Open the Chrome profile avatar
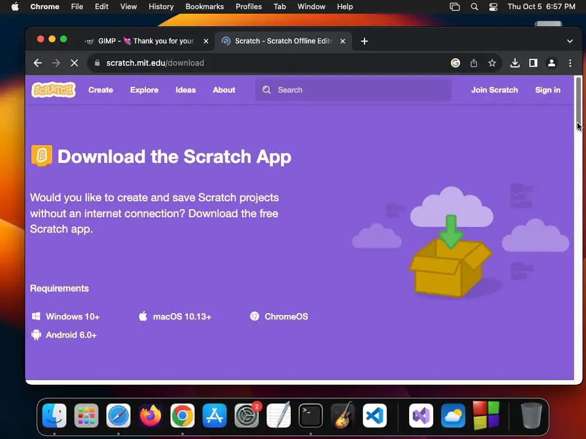The height and width of the screenshot is (439, 586). 552,63
